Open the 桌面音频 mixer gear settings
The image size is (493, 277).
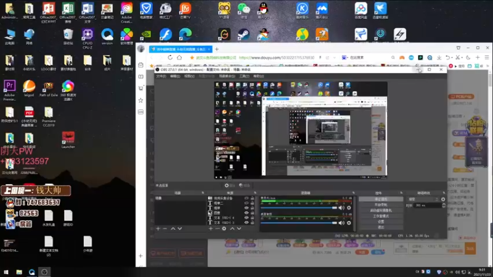click(x=349, y=223)
